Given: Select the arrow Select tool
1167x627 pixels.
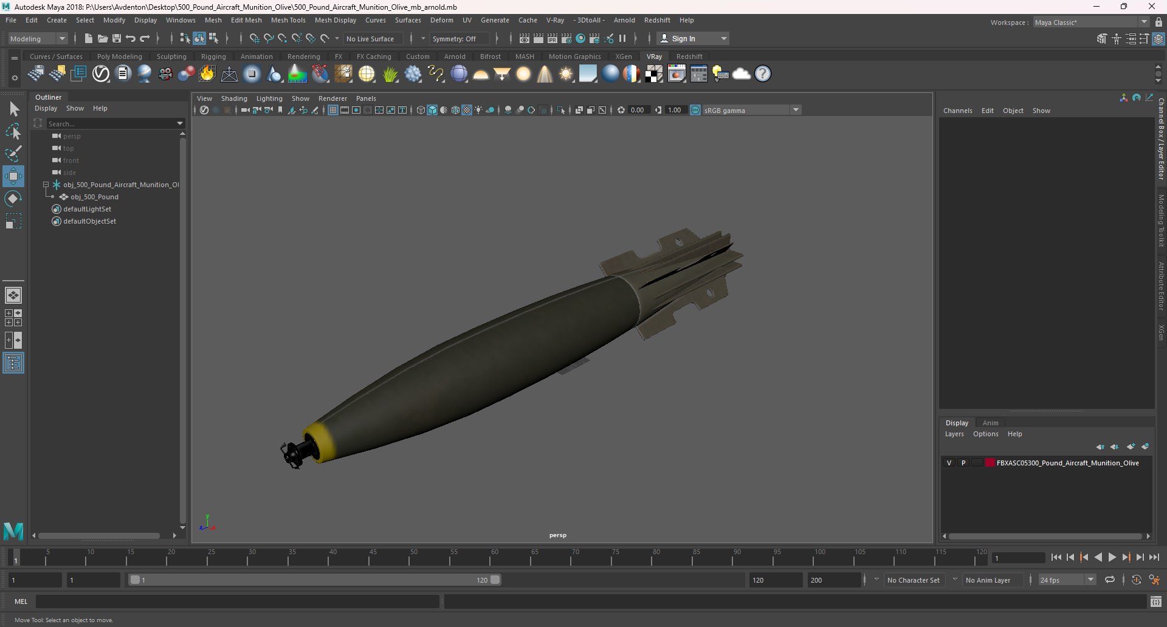Looking at the screenshot, I should tap(13, 109).
